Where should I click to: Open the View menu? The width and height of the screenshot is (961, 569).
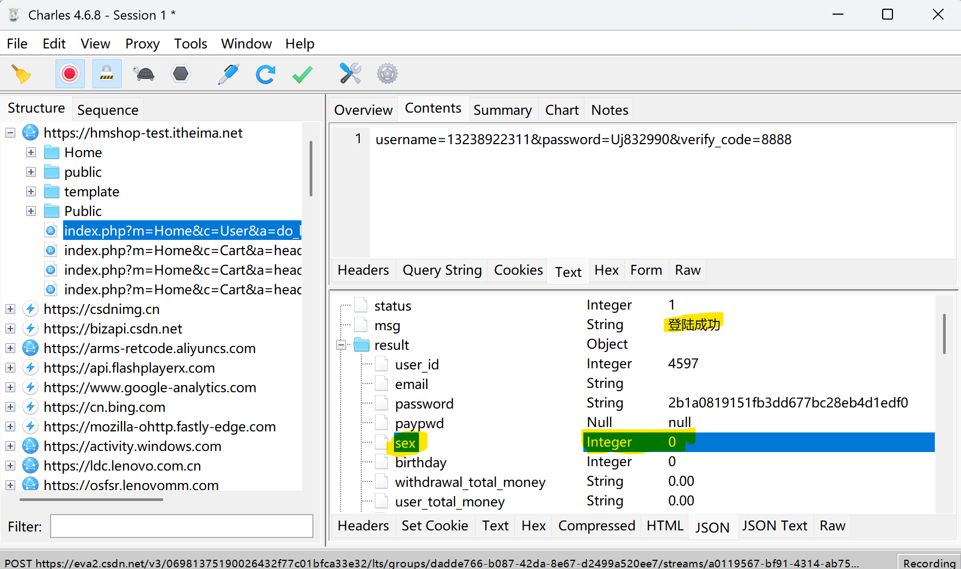click(x=95, y=44)
